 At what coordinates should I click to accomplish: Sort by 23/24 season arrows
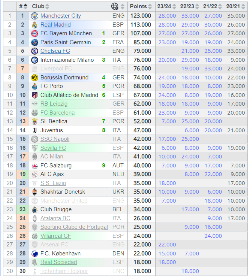(174, 6)
